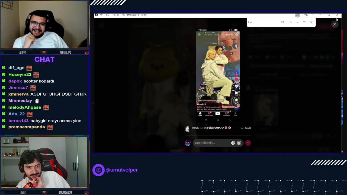Open the browser three-dot more menu
This screenshot has height=195, width=347.
click(x=313, y=15)
